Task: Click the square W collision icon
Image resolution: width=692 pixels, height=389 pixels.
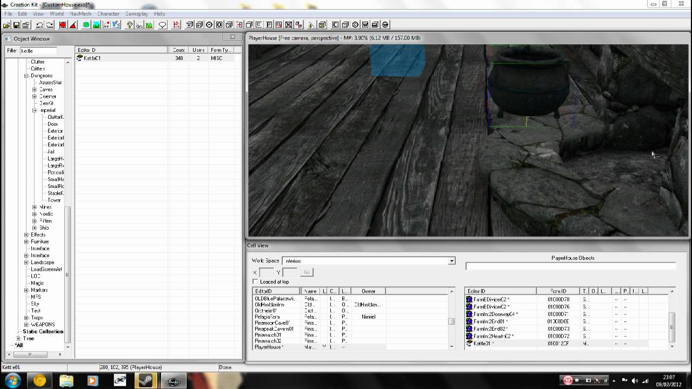Action: (x=365, y=25)
